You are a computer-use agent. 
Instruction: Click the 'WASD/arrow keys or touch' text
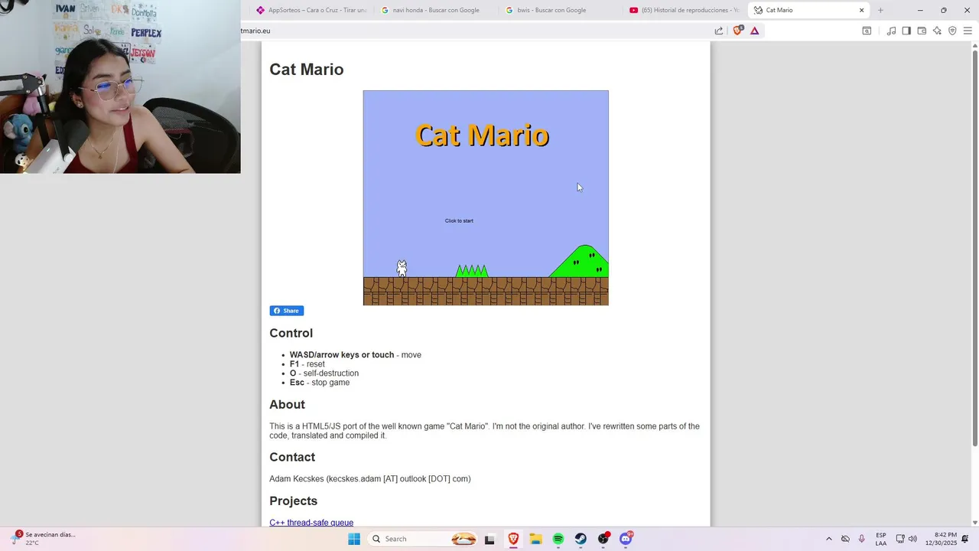click(342, 355)
